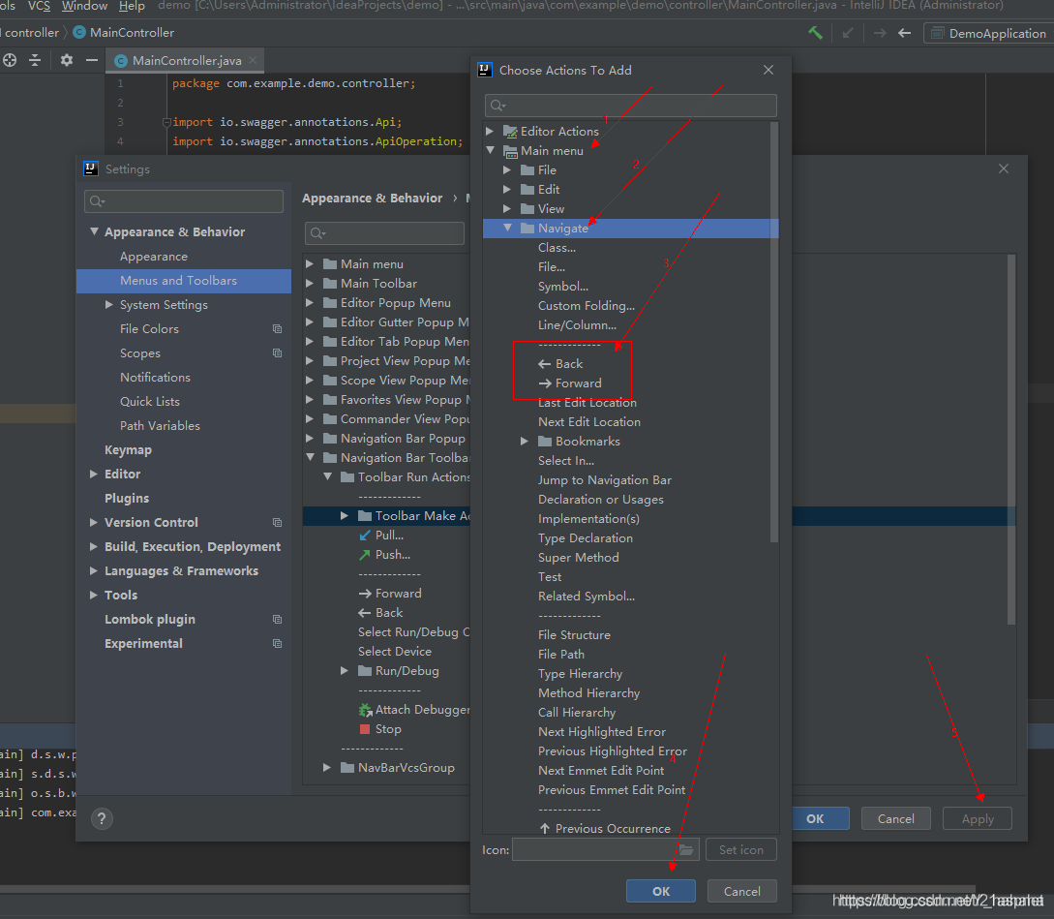This screenshot has height=919, width=1054.
Task: Click the profile icon beside Lombok plugin
Action: point(277,619)
